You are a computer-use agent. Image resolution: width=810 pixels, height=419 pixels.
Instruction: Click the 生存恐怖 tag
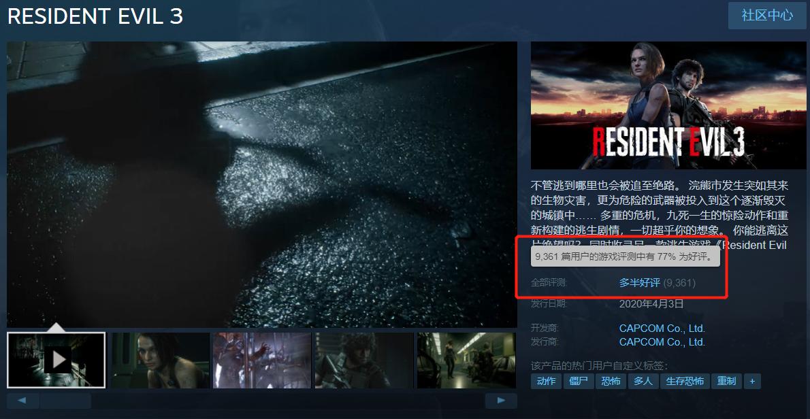click(x=685, y=382)
